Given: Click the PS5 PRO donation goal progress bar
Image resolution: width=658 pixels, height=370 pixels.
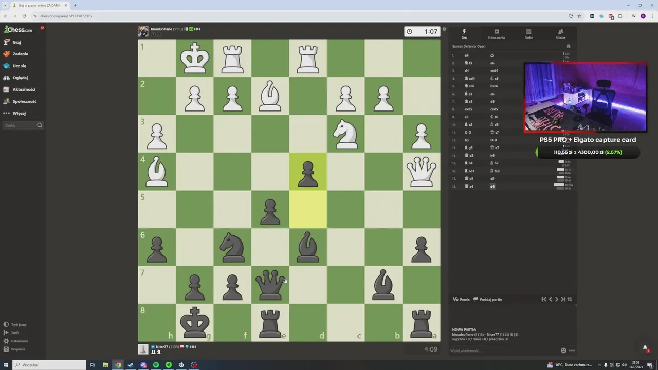Looking at the screenshot, I should pyautogui.click(x=588, y=152).
